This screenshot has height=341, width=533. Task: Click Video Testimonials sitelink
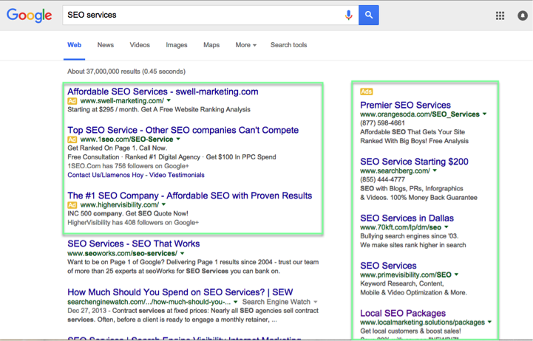pyautogui.click(x=177, y=175)
